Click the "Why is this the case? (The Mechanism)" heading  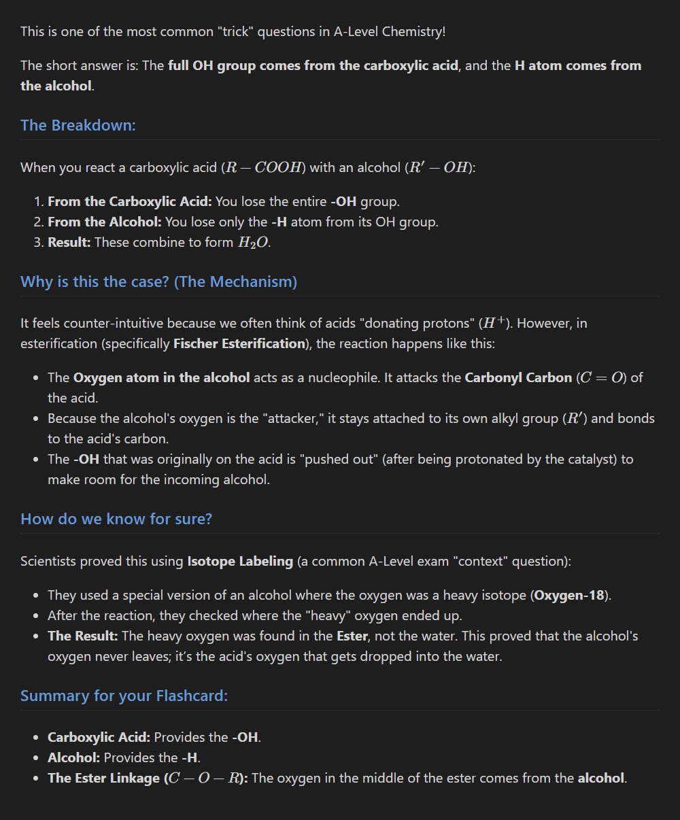(x=158, y=282)
